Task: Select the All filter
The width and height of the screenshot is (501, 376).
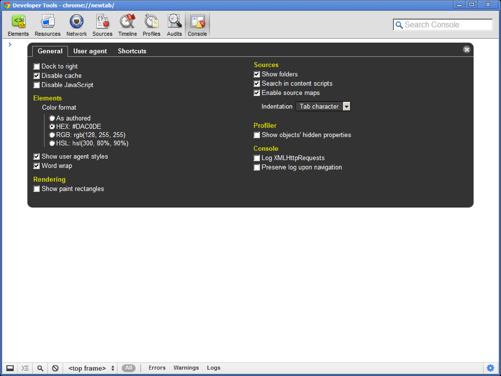Action: [x=129, y=368]
